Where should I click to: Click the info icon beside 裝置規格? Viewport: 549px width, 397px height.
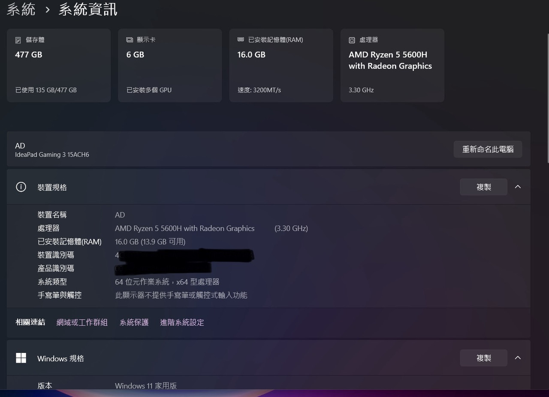pyautogui.click(x=21, y=187)
